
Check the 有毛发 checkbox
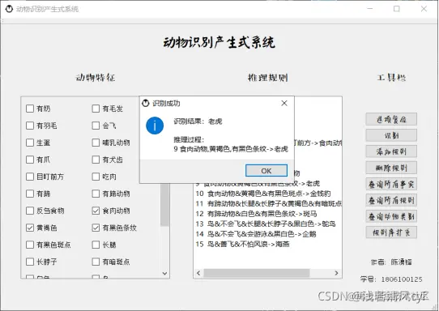[96, 109]
